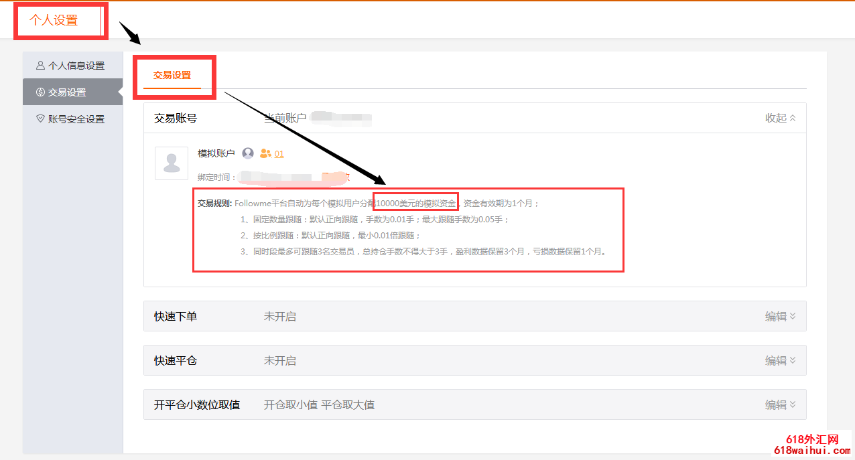Click the dollar coin icon beside 交易设置
Viewport: 855px width, 460px height.
pos(40,92)
